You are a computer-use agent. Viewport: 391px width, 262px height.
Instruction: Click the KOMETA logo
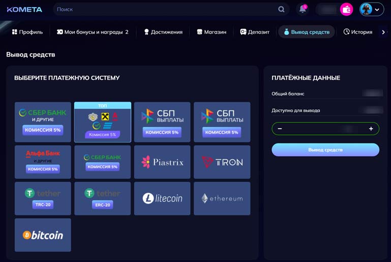(x=24, y=9)
